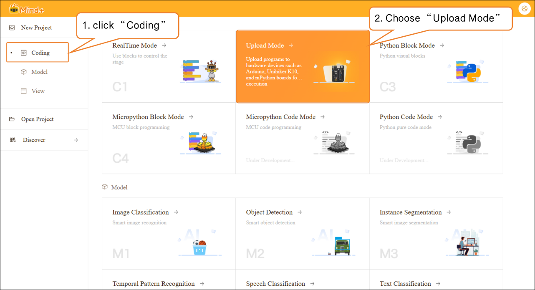Click the Coding code-bracket icon
Screen dimensions: 535x290
tap(23, 53)
